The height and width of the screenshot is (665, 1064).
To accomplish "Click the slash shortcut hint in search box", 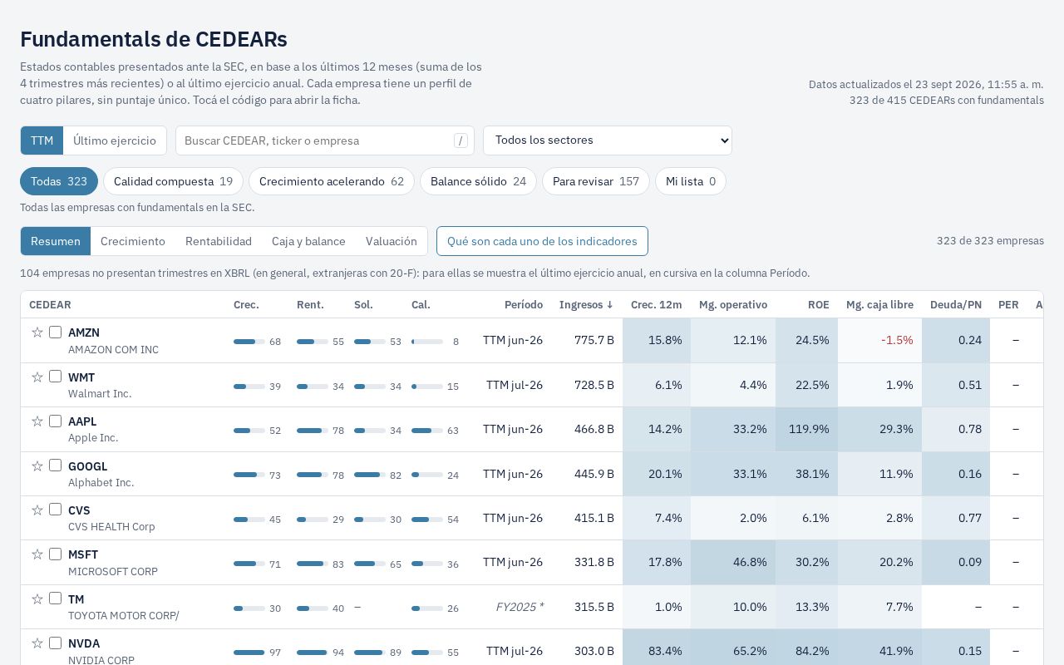I will click(x=461, y=140).
